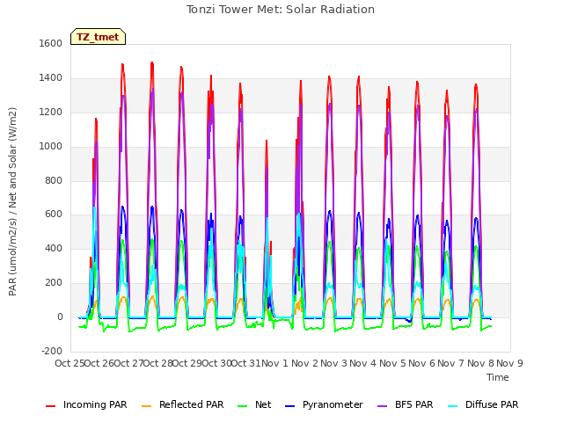Click the orange Reflected PAR legend swatch

[x=147, y=406]
